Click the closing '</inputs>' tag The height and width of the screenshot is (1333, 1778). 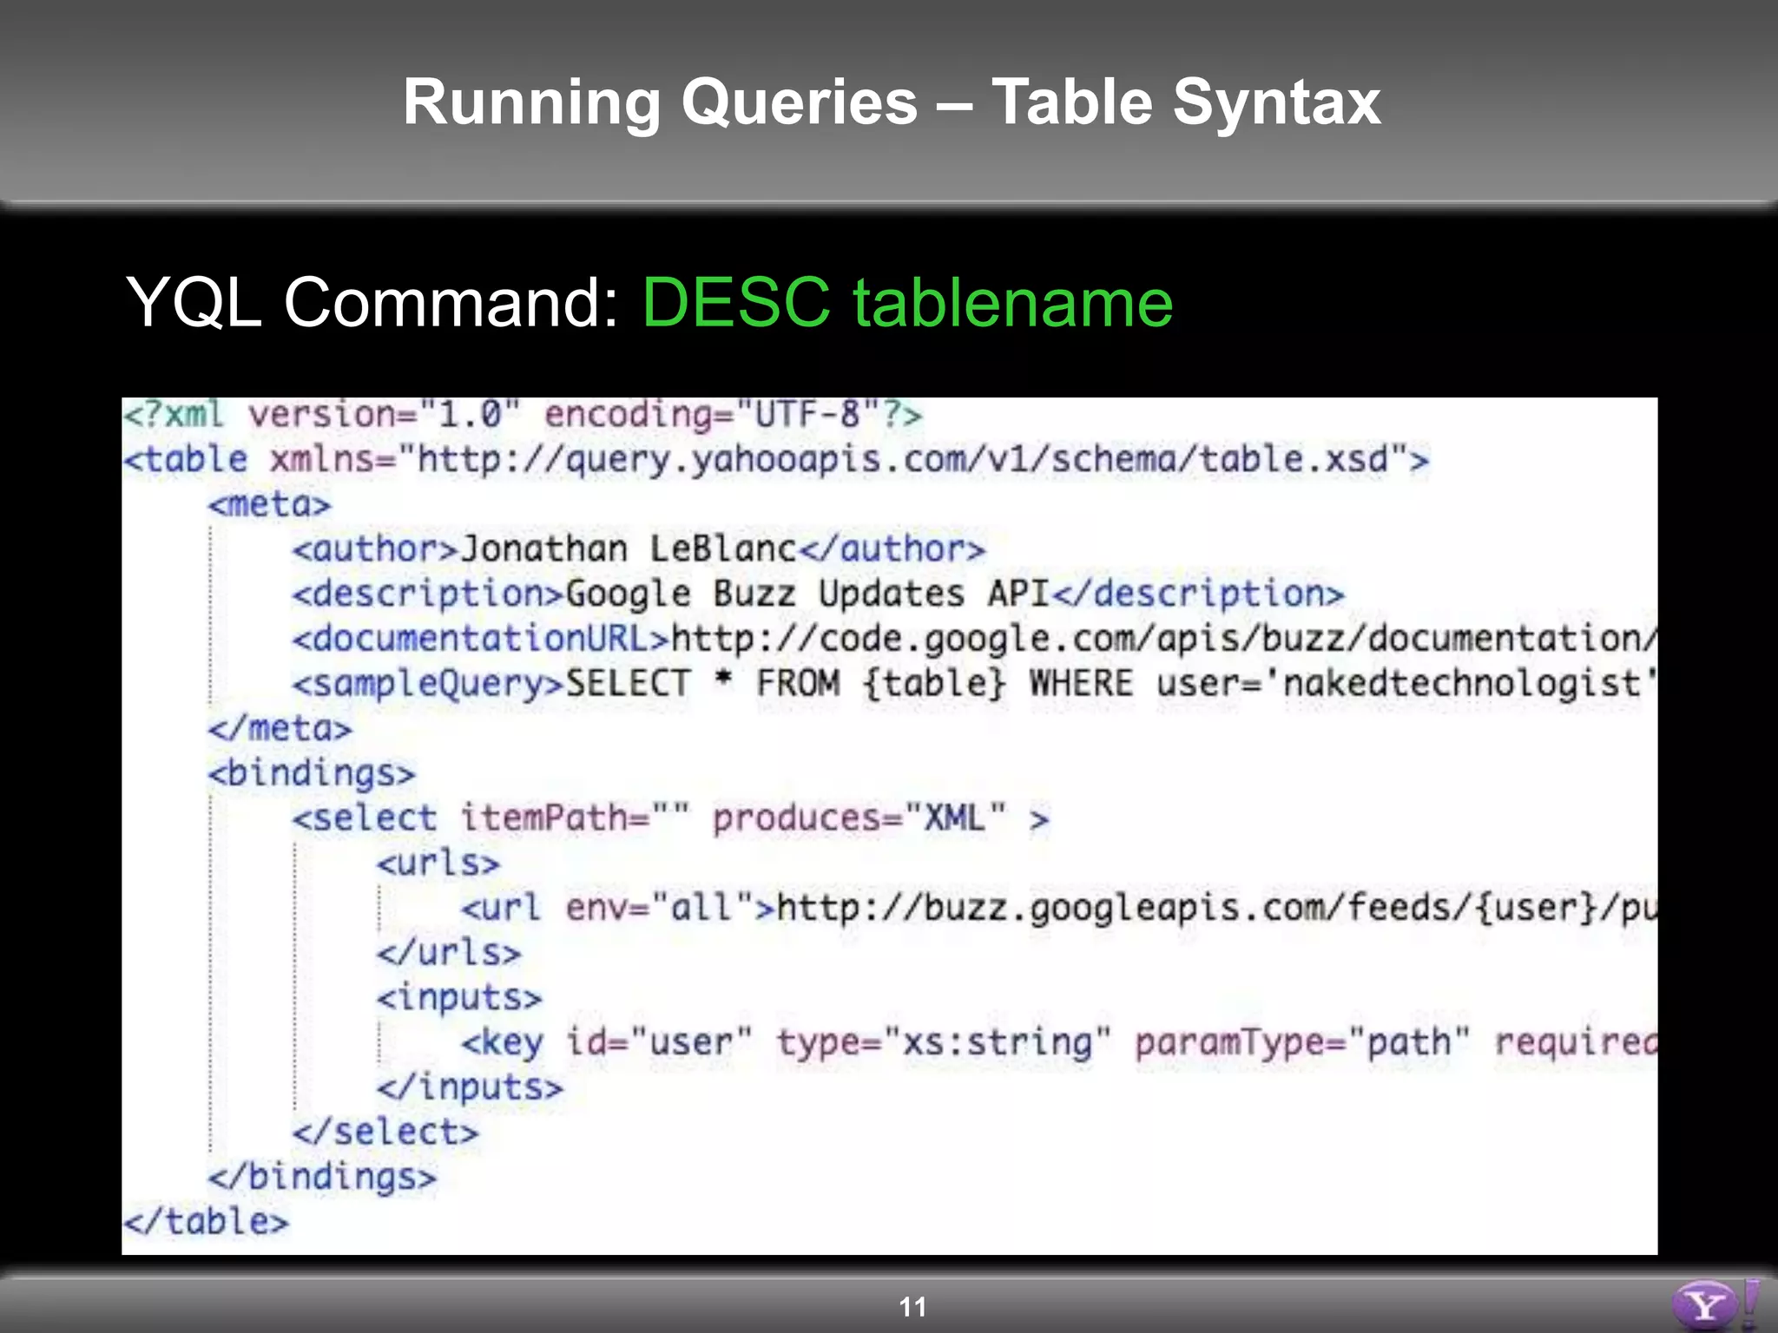(470, 1087)
